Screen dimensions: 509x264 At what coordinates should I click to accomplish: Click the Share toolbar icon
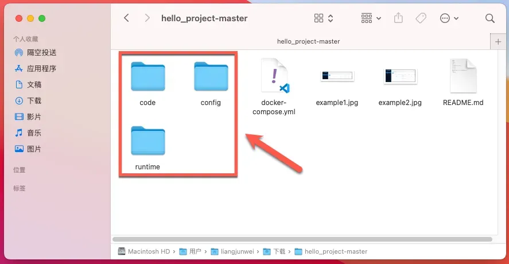click(398, 18)
